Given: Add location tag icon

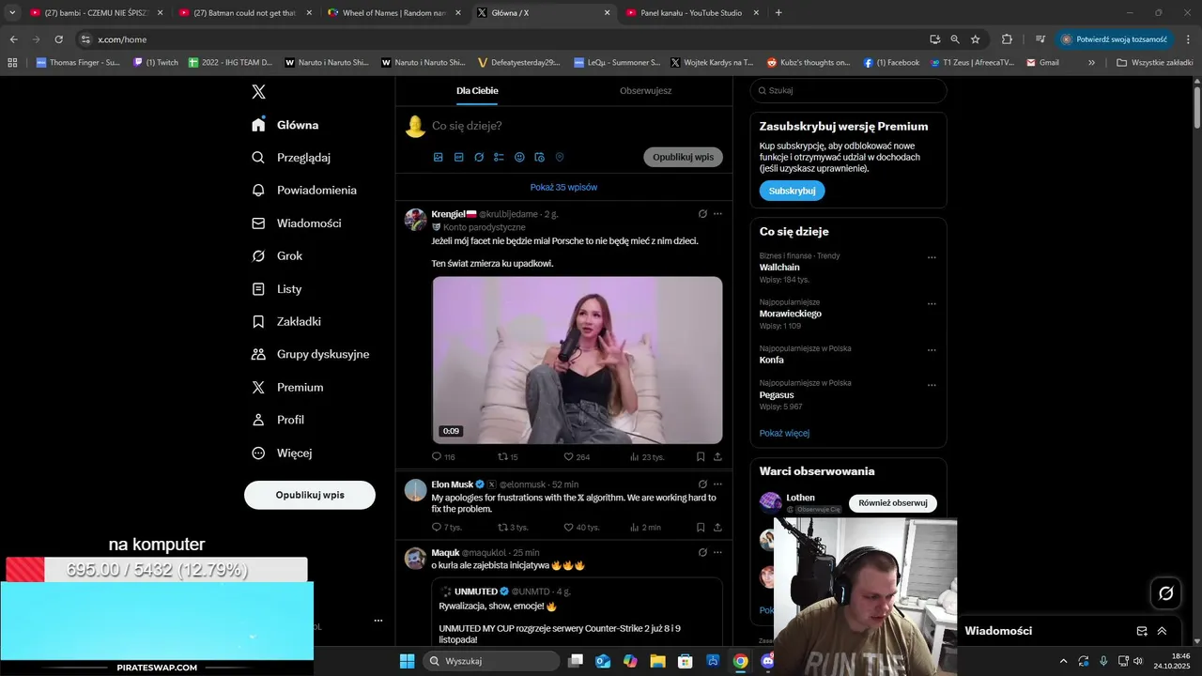Looking at the screenshot, I should (560, 158).
